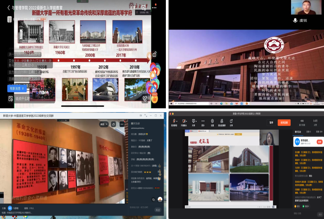Select 超清 quality label in the mobile livestream

(133, 8)
